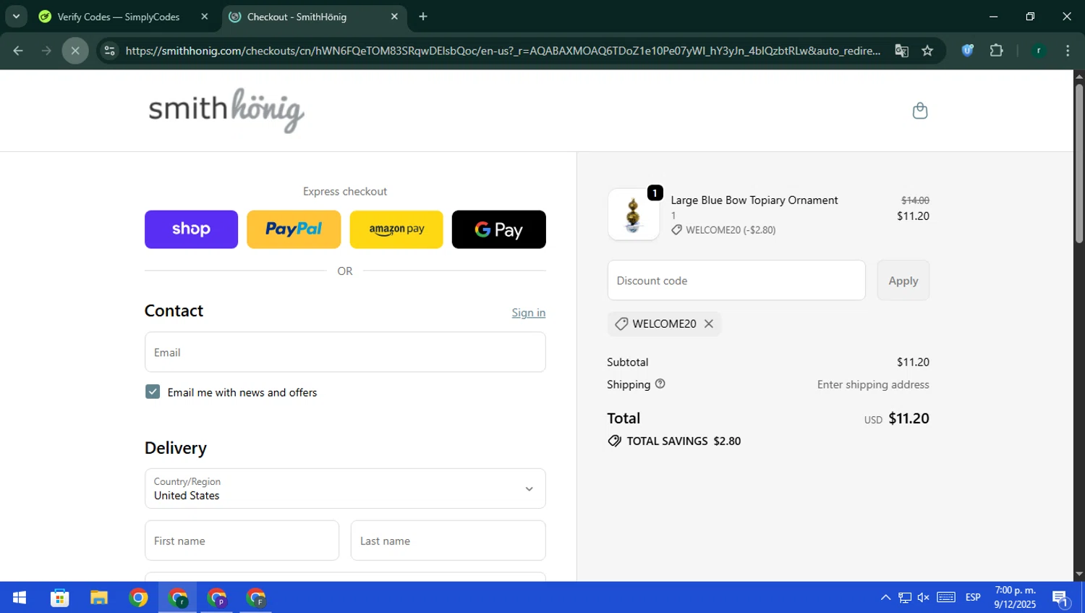
Task: Open File Explorer from the taskbar
Action: click(99, 598)
